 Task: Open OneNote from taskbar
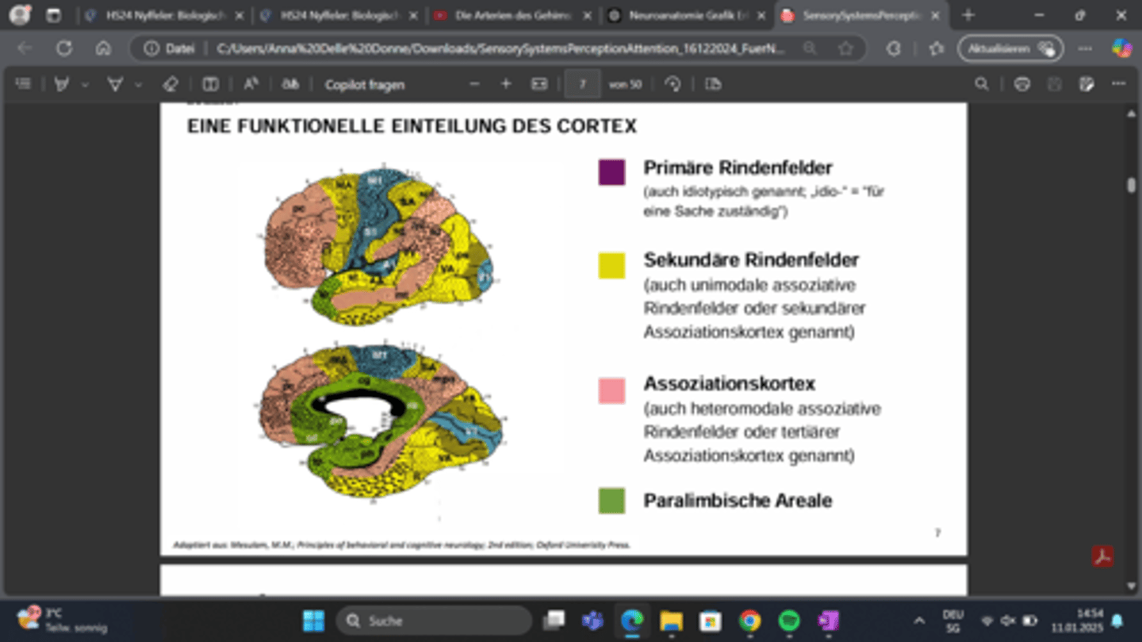829,620
